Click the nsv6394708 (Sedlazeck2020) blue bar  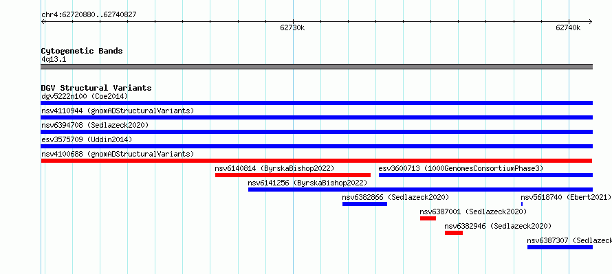click(x=316, y=132)
